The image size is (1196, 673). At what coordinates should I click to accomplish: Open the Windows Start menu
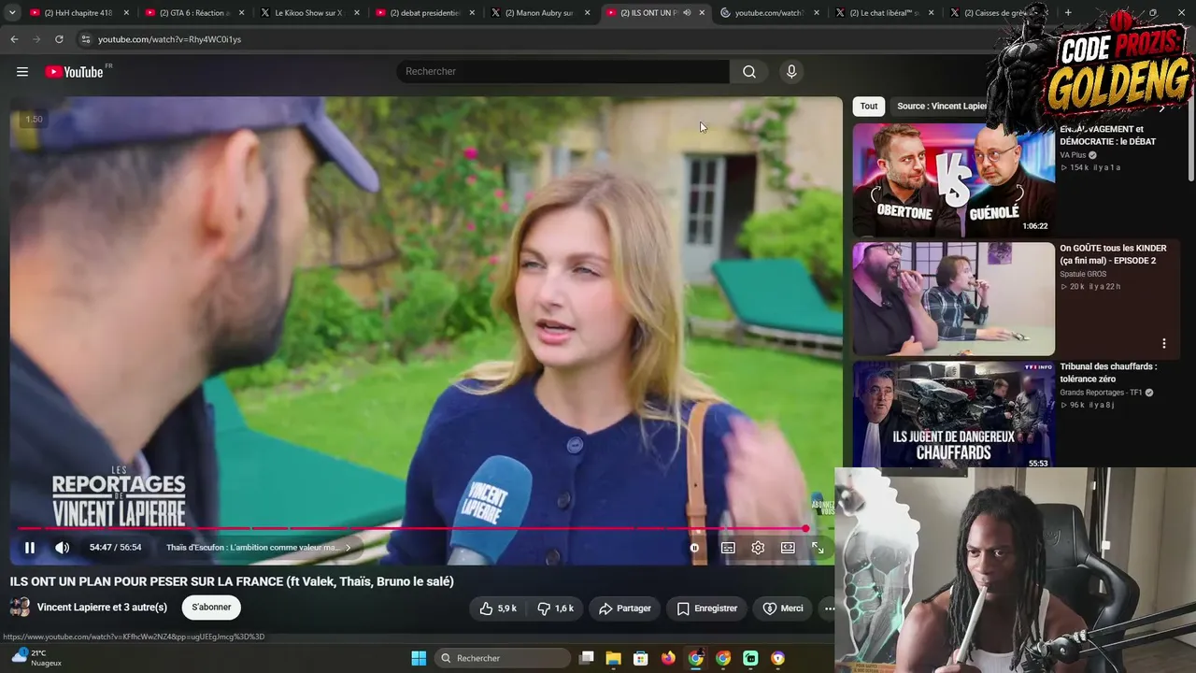point(419,658)
